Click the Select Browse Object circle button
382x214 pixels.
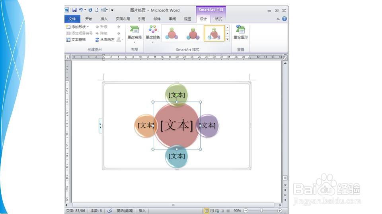point(285,195)
